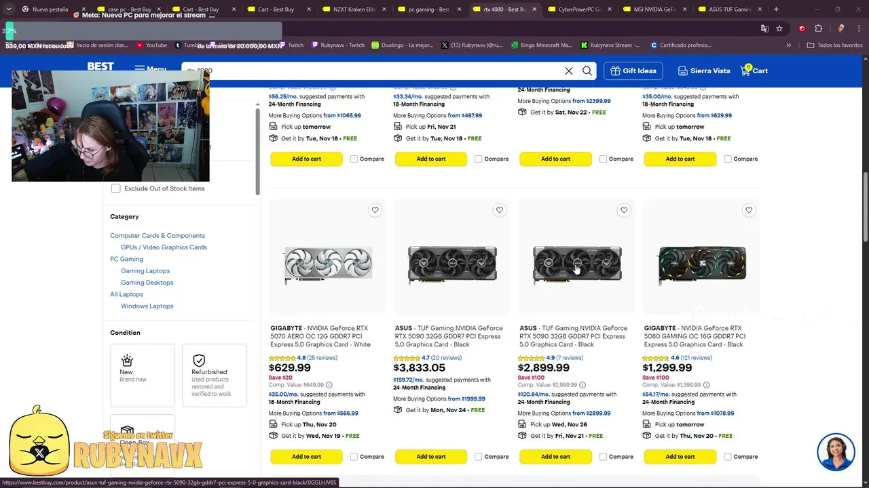Switch to the ASUS TUF Gaming tab
The image size is (869, 488).
[729, 9]
